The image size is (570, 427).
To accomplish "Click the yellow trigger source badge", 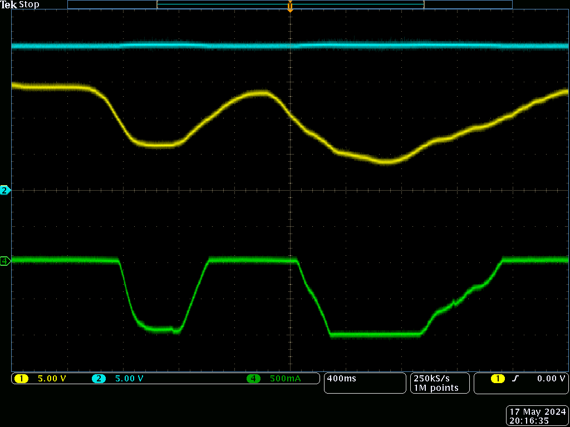I will click(x=498, y=379).
